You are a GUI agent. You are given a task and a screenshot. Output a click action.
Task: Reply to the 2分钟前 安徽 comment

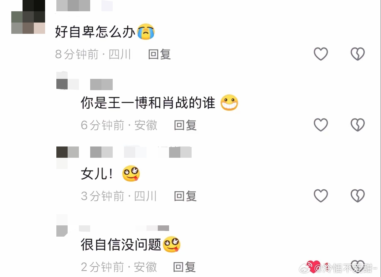[x=185, y=267]
